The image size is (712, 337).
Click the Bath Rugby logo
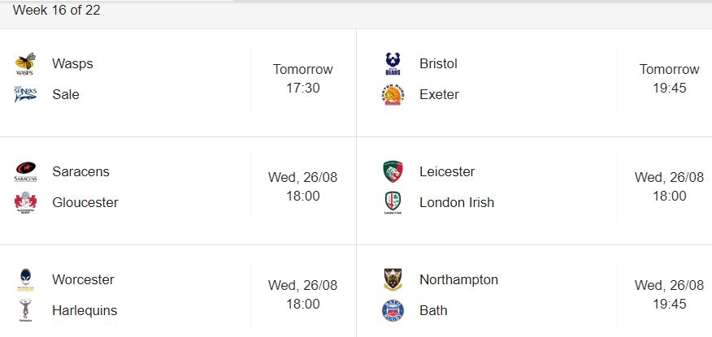coord(393,311)
